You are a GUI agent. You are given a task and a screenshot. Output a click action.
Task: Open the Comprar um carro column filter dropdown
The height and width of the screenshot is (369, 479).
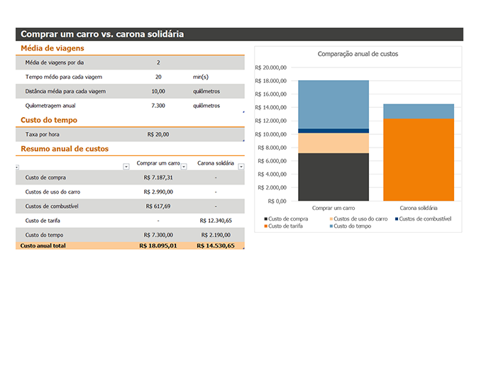pyautogui.click(x=184, y=167)
